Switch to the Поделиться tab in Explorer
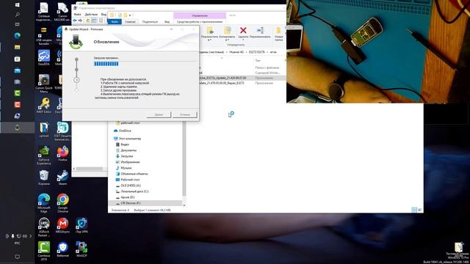This screenshot has height=264, width=470. (150, 22)
